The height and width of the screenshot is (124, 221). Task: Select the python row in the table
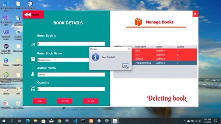click(164, 59)
